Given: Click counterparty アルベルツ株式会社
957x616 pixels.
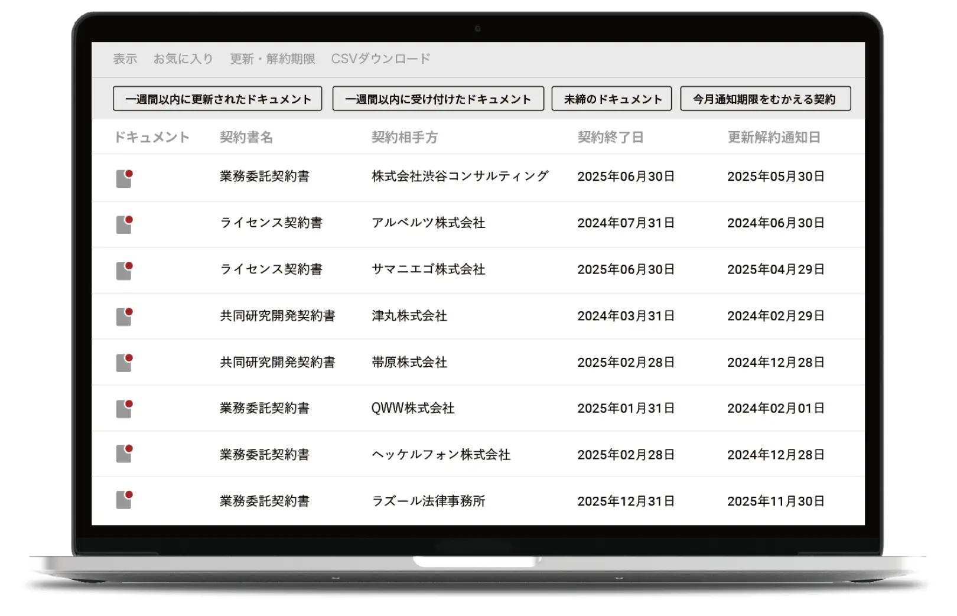Looking at the screenshot, I should coord(428,223).
